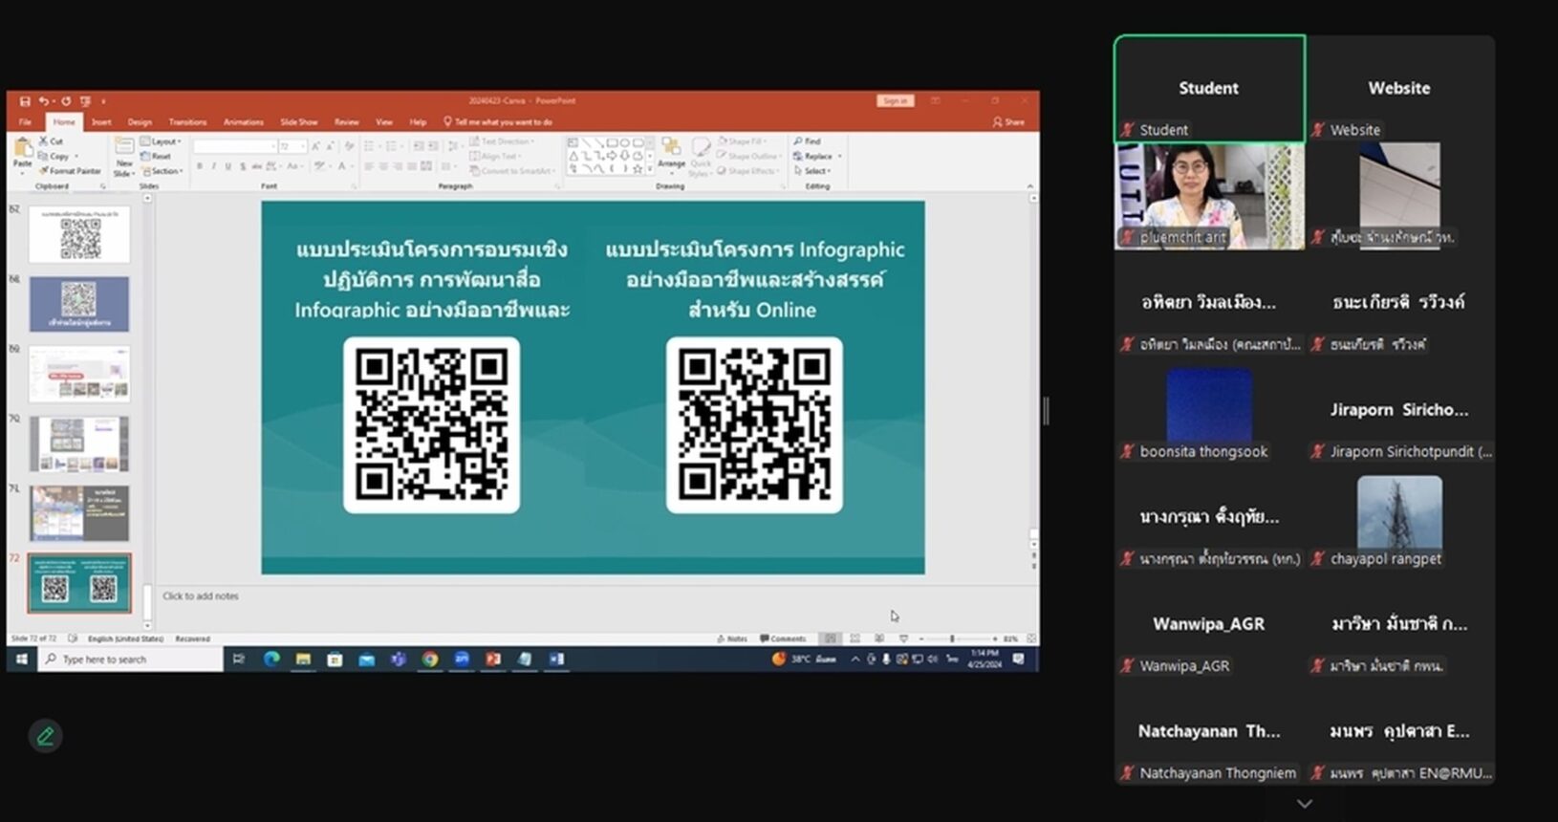Adjust the zoom slider in status bar
This screenshot has height=822, width=1558.
952,638
